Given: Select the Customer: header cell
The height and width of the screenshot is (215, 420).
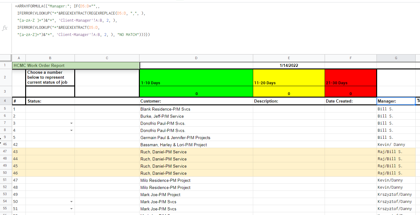Looking at the screenshot, I should 196,101.
